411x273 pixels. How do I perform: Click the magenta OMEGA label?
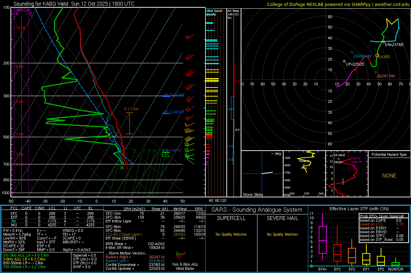click(x=21, y=10)
